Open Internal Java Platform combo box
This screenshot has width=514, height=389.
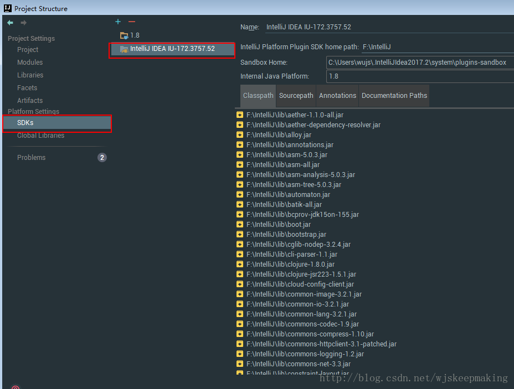(420, 76)
